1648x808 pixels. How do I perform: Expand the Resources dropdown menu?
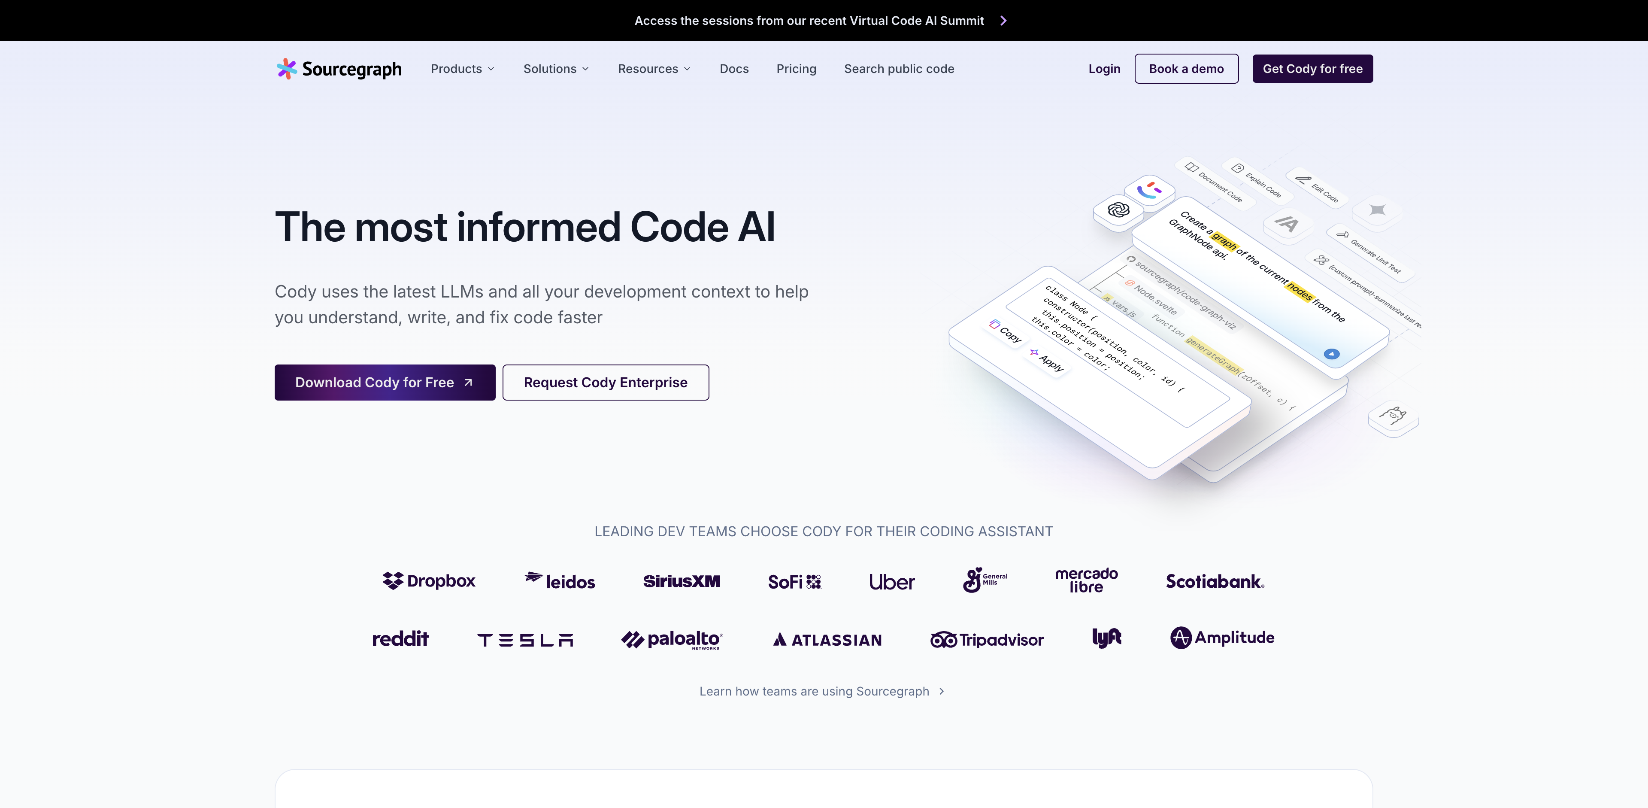point(654,68)
